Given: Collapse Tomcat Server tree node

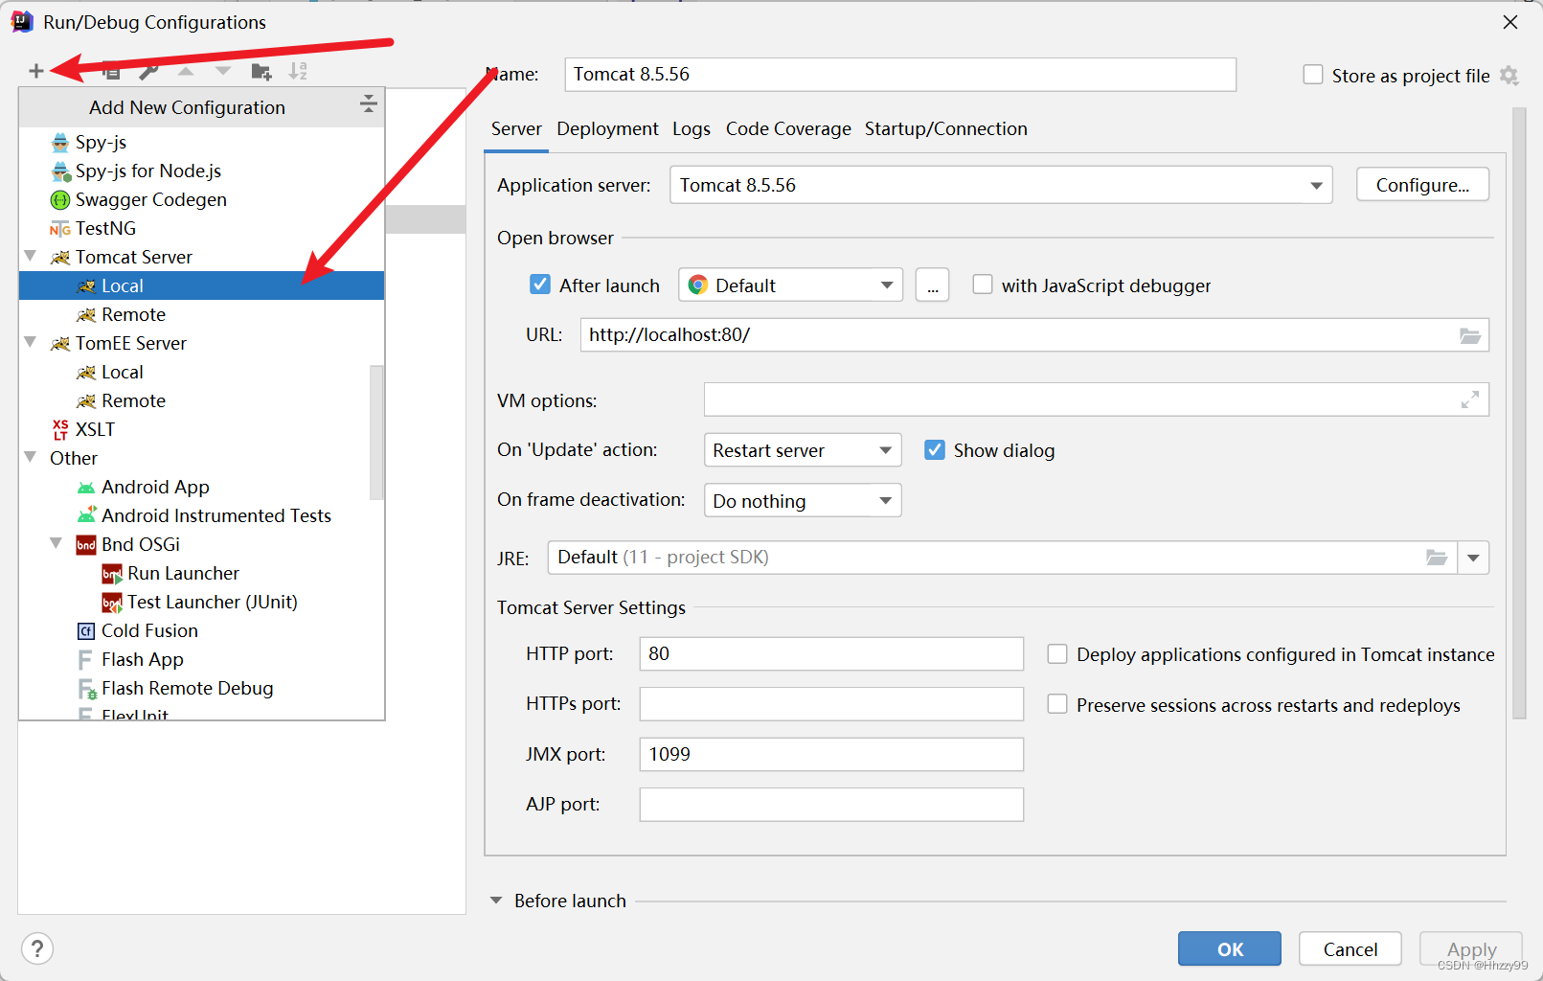Looking at the screenshot, I should pos(31,256).
